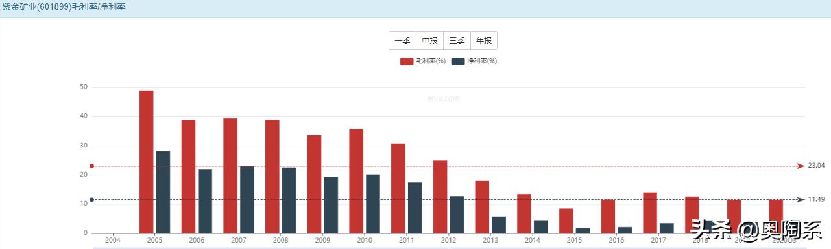Click the 2004 x-axis label
Viewport: 831px width, 249px height.
click(x=113, y=240)
